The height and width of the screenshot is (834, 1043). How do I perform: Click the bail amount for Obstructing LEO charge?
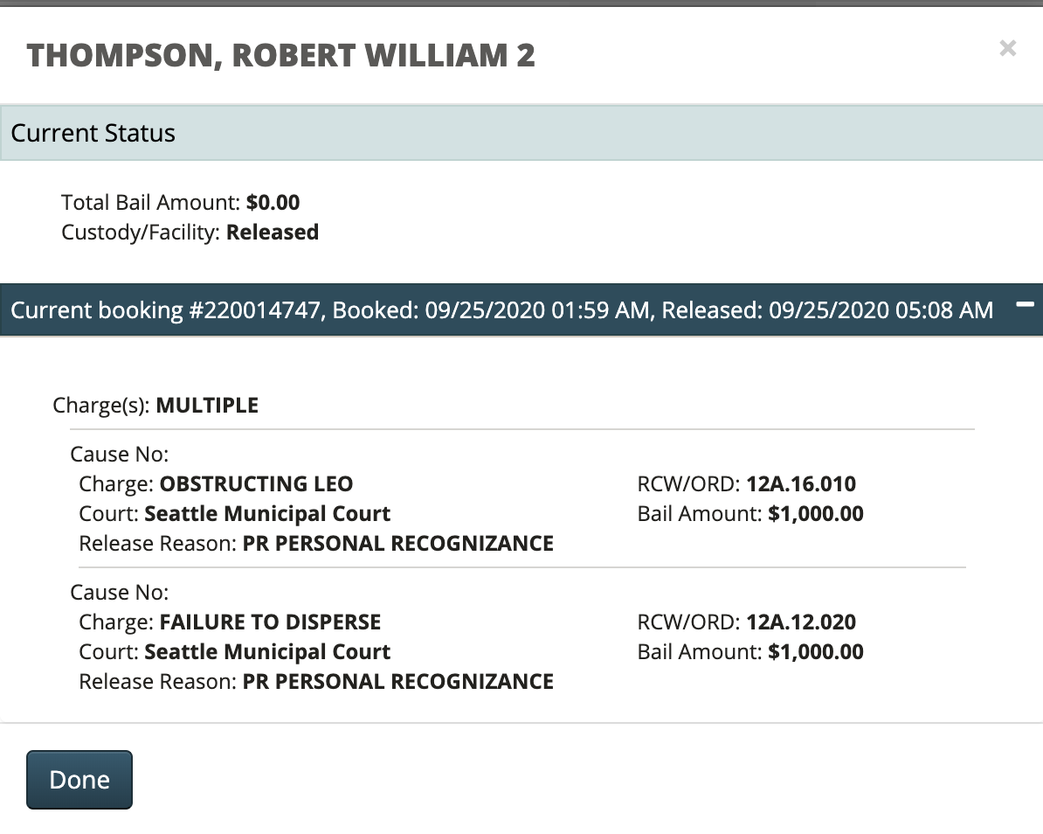point(815,514)
